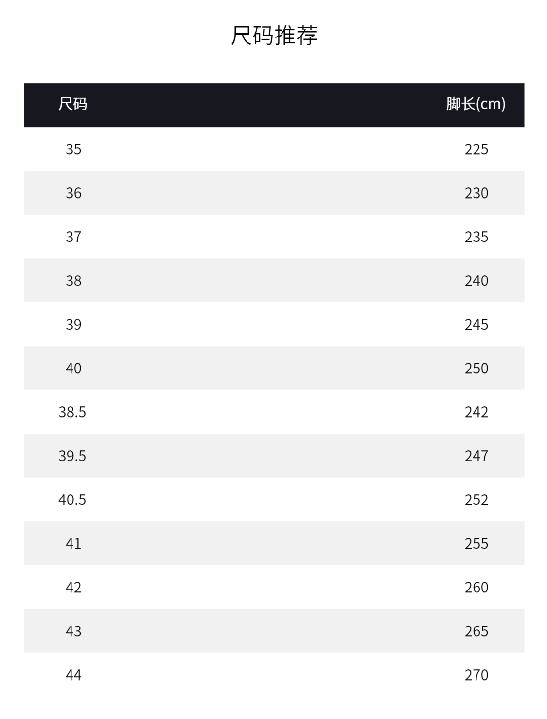Select size 36 row label
The height and width of the screenshot is (719, 547).
point(73,193)
